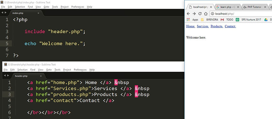Open Tools menu in header.php window

[57, 70]
